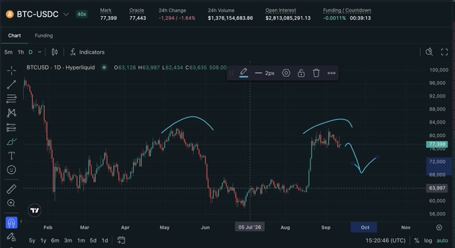Set the 1y date range
455x248 pixels.
(43, 241)
